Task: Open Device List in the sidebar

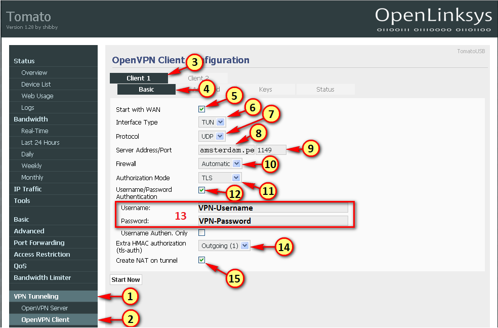Action: (x=53, y=85)
